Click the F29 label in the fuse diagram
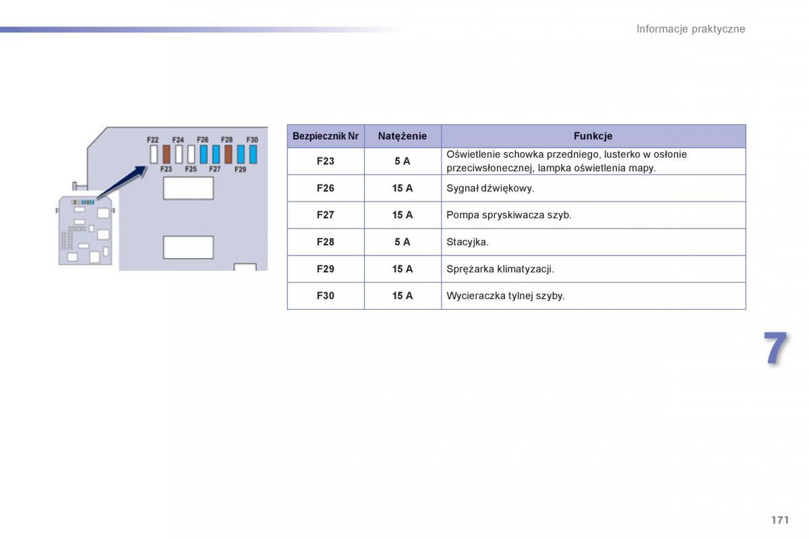This screenshot has width=809, height=539. click(241, 169)
